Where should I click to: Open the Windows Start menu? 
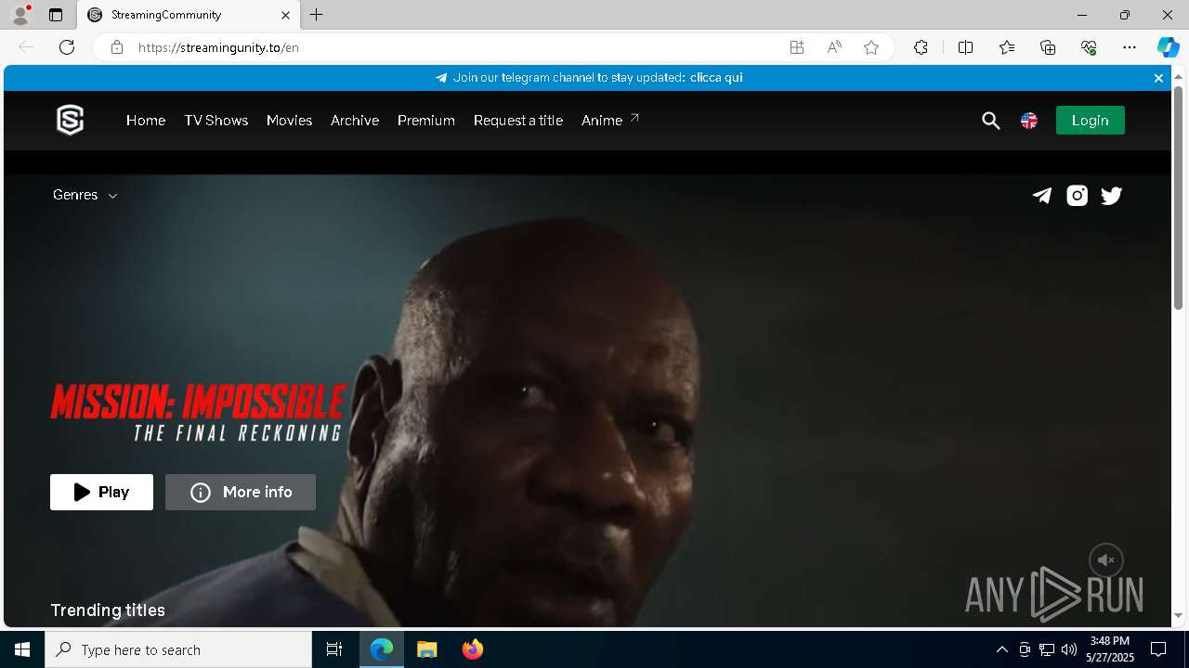[x=22, y=649]
